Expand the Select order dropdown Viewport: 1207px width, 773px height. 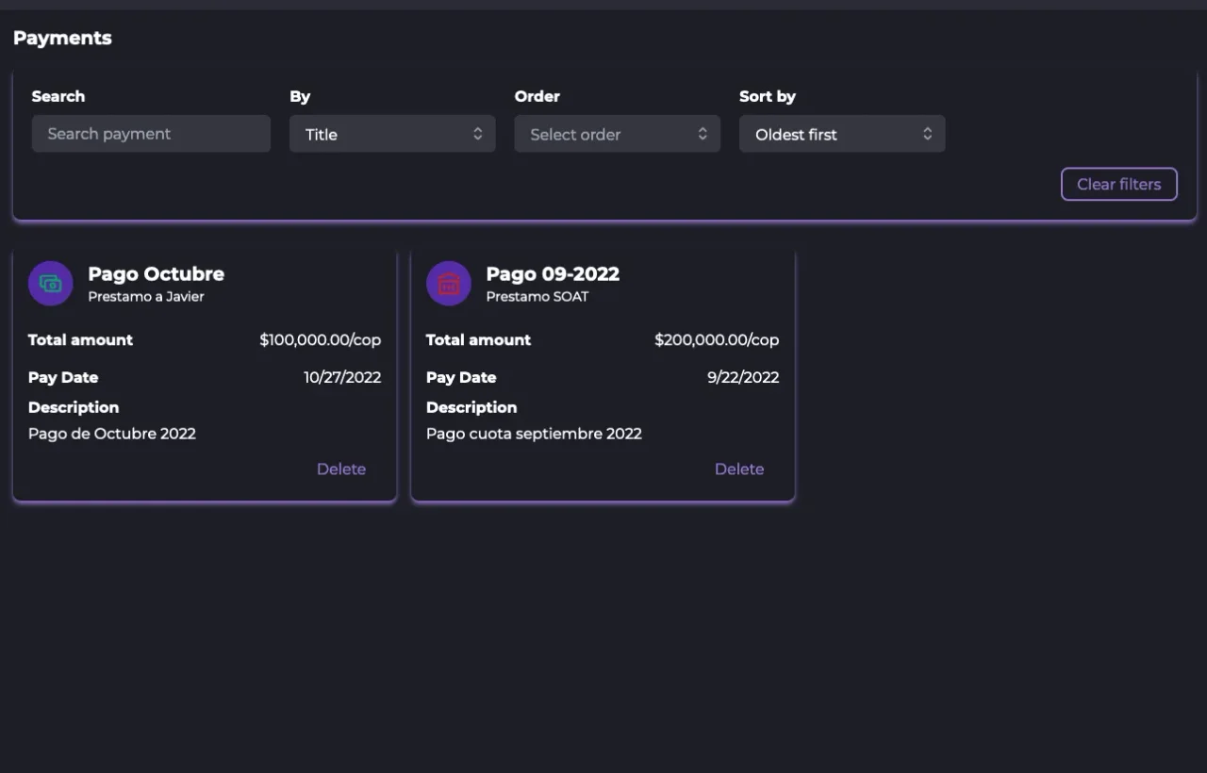click(617, 134)
